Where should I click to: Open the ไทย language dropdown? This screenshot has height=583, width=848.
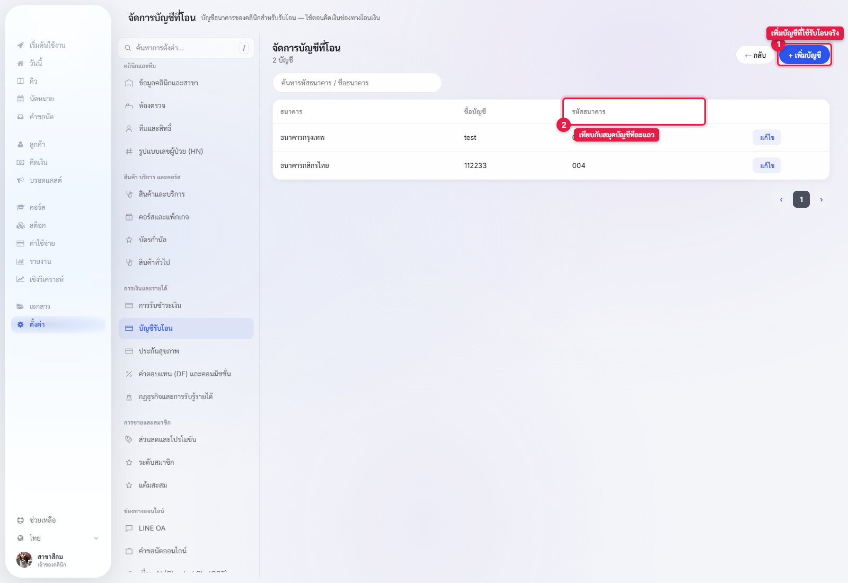point(58,538)
